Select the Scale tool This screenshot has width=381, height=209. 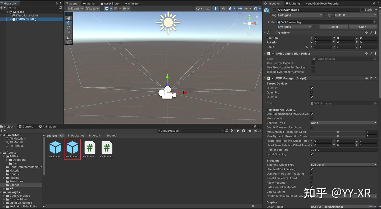pos(69,32)
